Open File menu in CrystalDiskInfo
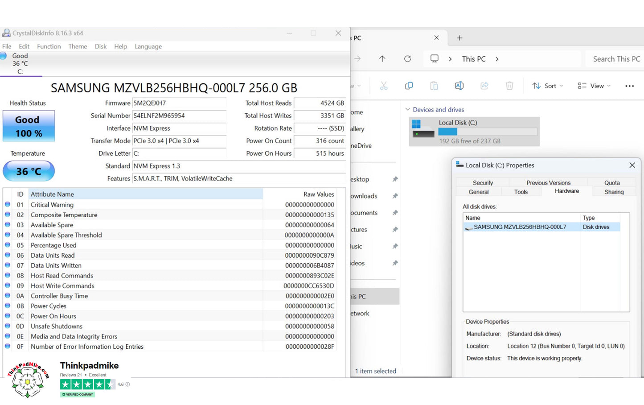644x405 pixels. tap(7, 46)
